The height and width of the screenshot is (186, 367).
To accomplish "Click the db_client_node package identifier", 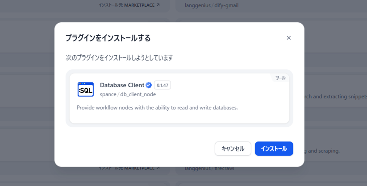I will (138, 94).
